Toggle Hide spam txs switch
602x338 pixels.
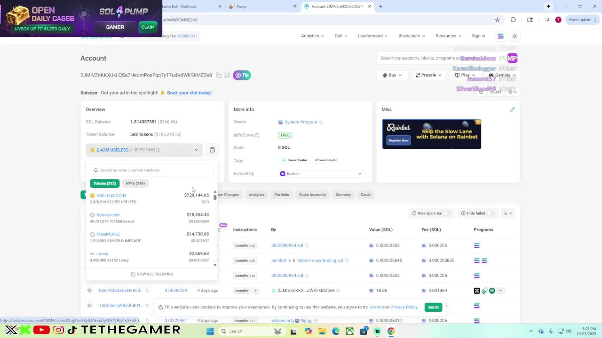(447, 213)
